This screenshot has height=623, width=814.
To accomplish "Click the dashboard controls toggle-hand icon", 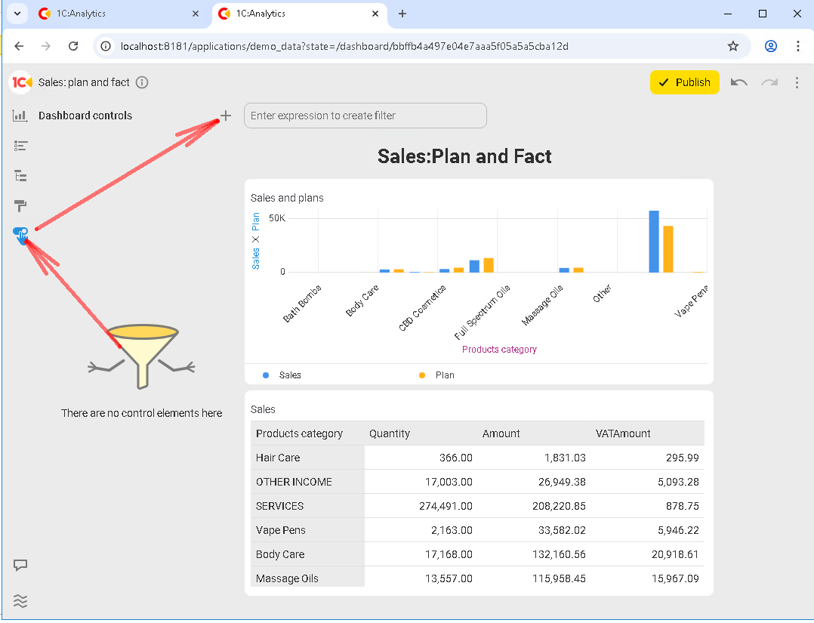I will point(20,235).
